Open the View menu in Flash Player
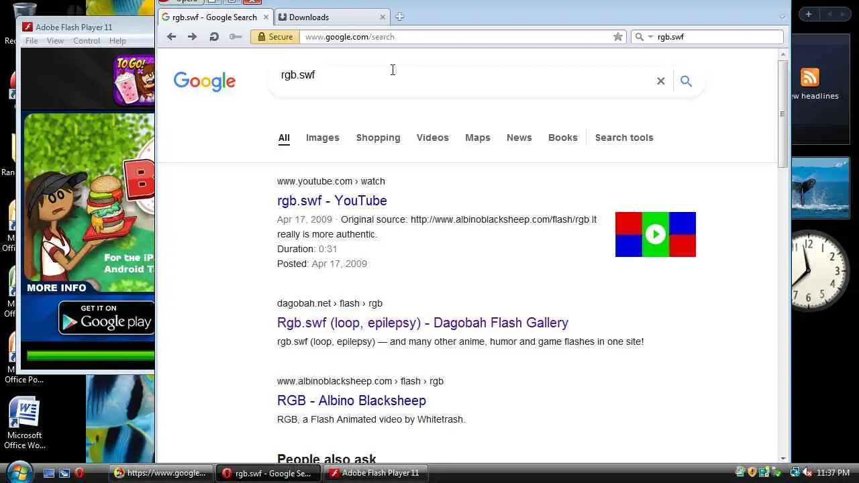859x483 pixels. (x=55, y=41)
